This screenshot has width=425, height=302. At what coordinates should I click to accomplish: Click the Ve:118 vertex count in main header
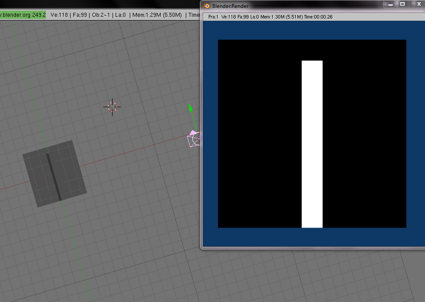[59, 15]
